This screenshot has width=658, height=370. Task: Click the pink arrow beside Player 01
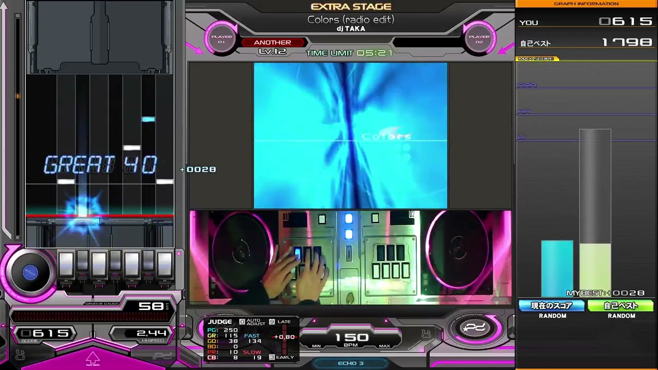click(x=194, y=48)
